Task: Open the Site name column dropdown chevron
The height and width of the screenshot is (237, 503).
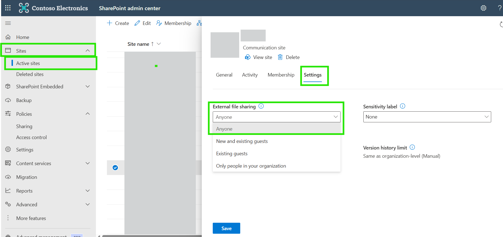Action: [x=159, y=44]
